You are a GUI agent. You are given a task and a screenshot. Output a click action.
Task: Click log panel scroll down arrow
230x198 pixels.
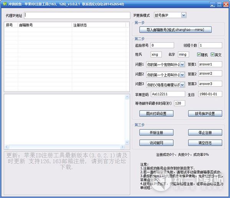click(x=127, y=142)
